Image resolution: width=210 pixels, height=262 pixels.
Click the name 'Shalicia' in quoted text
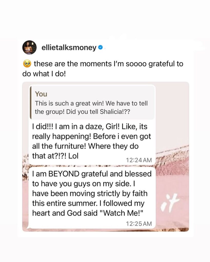[111, 112]
